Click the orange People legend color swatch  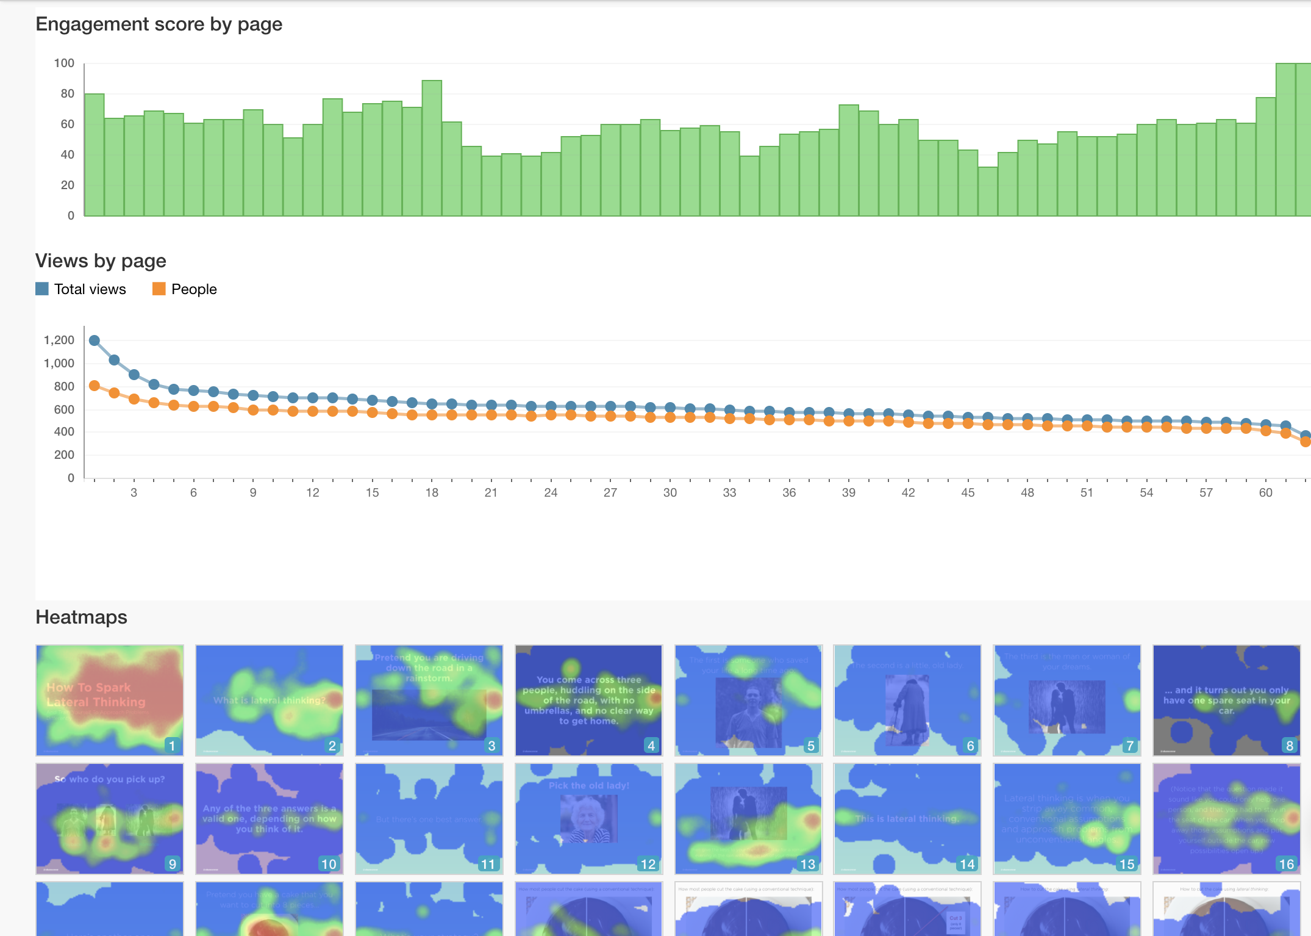(159, 289)
